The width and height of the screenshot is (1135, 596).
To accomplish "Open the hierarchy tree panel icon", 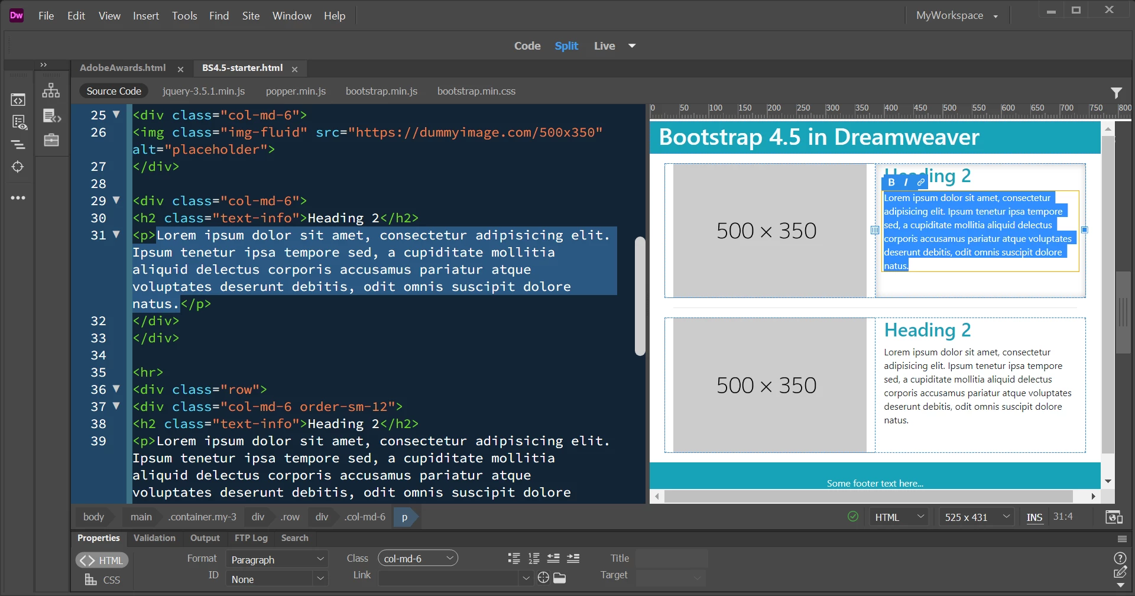I will click(51, 90).
